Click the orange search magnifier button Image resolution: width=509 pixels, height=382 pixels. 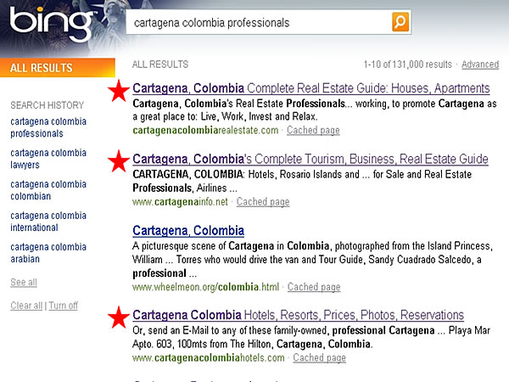click(x=400, y=21)
